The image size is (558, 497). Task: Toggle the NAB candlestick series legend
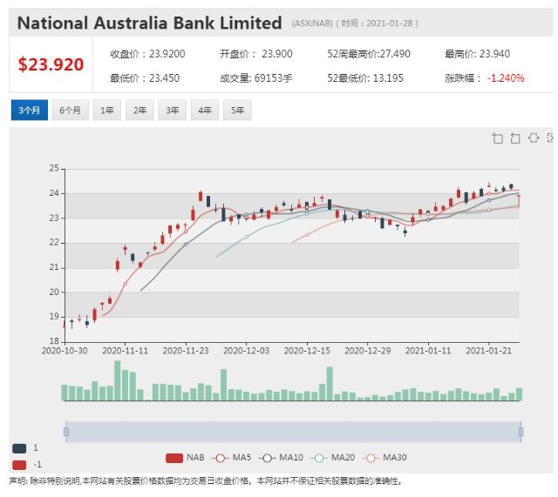point(185,458)
